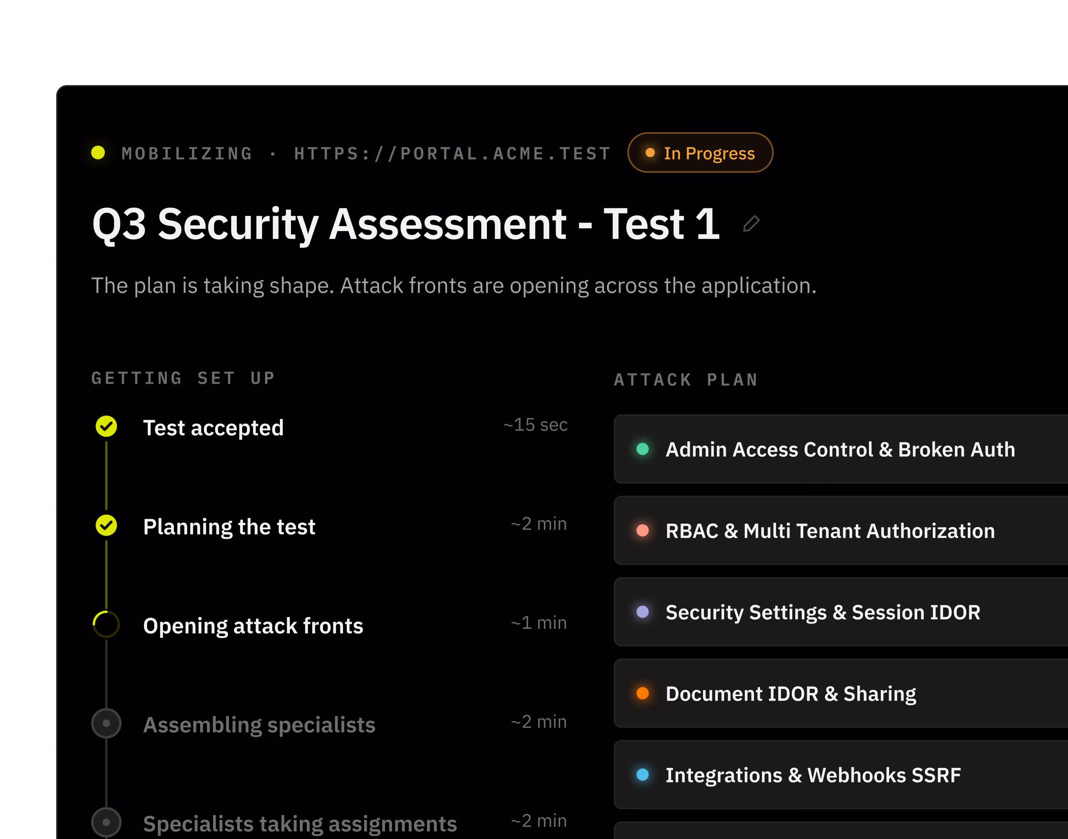Select the Specialists taking assignments step label
Image resolution: width=1068 pixels, height=839 pixels.
(x=300, y=824)
